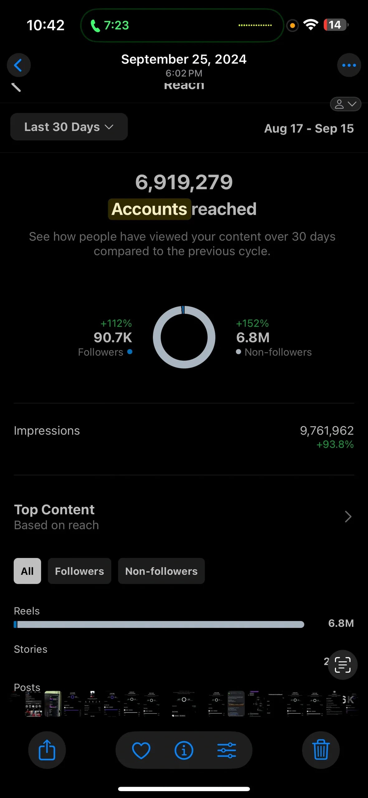The width and height of the screenshot is (368, 798).
Task: Open the edit adjustments sliders icon
Action: tap(227, 750)
